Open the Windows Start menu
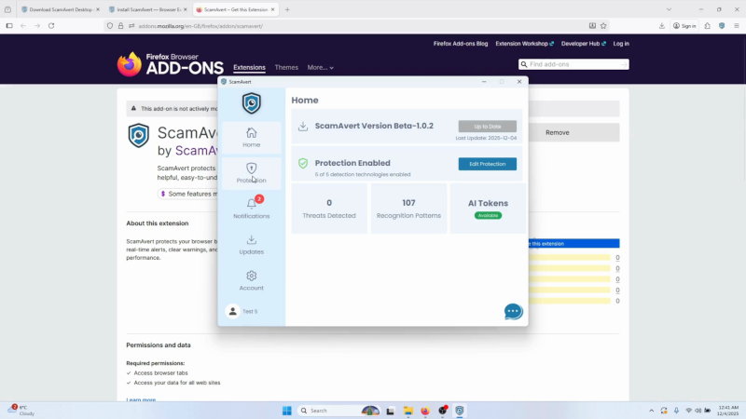Image resolution: width=746 pixels, height=419 pixels. point(286,411)
